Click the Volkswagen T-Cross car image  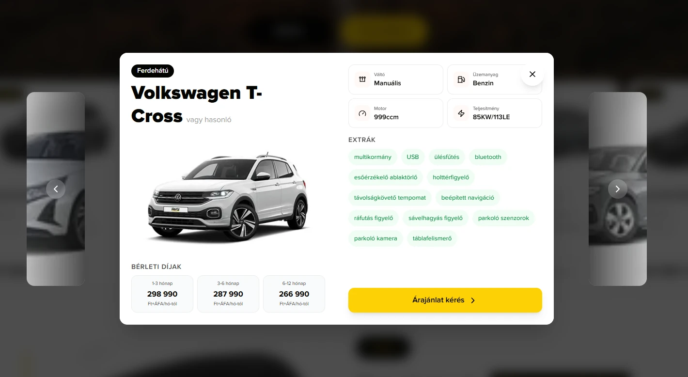228,197
